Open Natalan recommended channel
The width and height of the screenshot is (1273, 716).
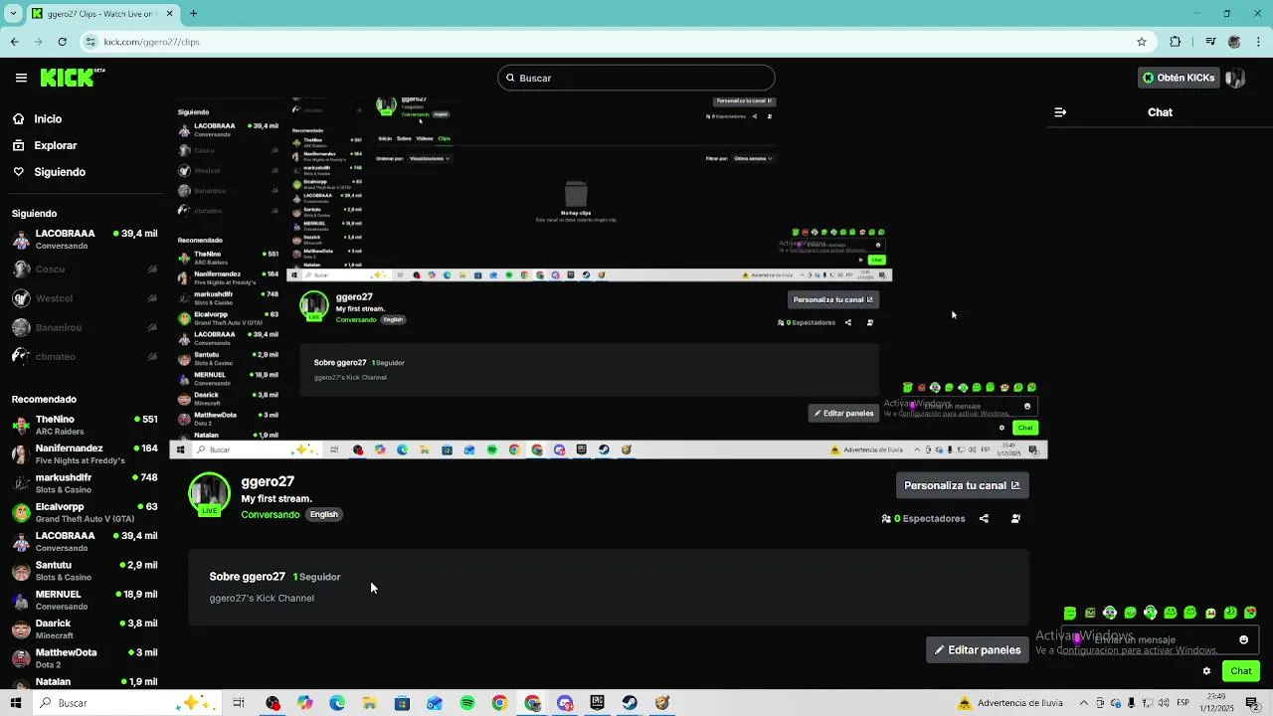coord(85,682)
